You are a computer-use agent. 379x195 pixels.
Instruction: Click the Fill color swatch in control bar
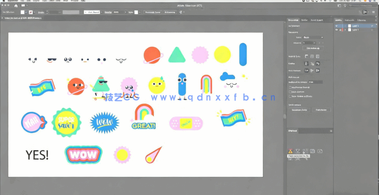click(x=23, y=13)
